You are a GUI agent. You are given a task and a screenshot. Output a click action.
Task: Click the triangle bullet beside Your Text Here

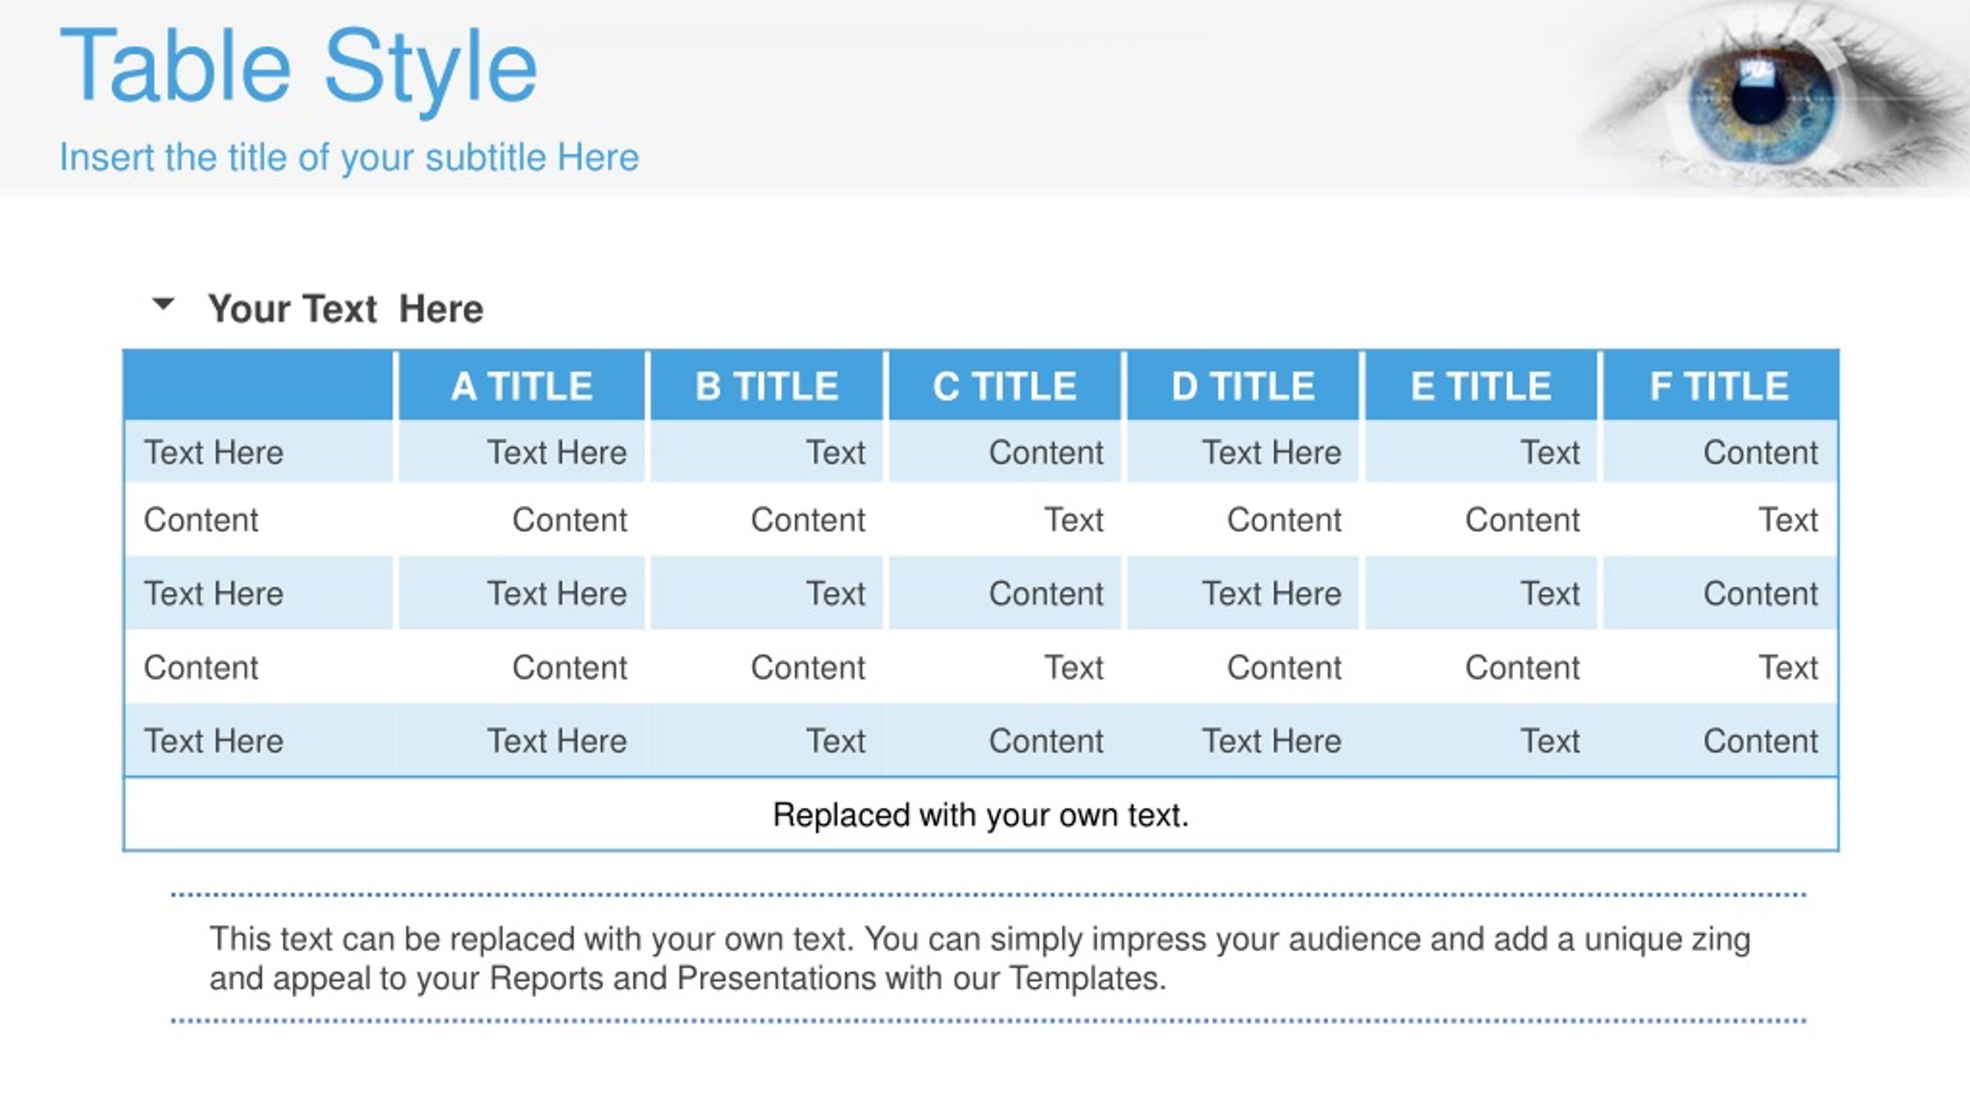pyautogui.click(x=163, y=304)
